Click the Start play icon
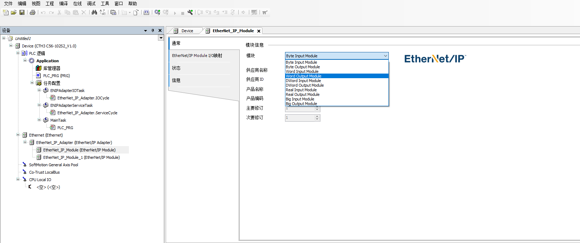 click(175, 13)
